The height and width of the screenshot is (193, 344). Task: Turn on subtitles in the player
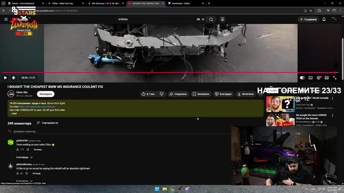(310, 78)
